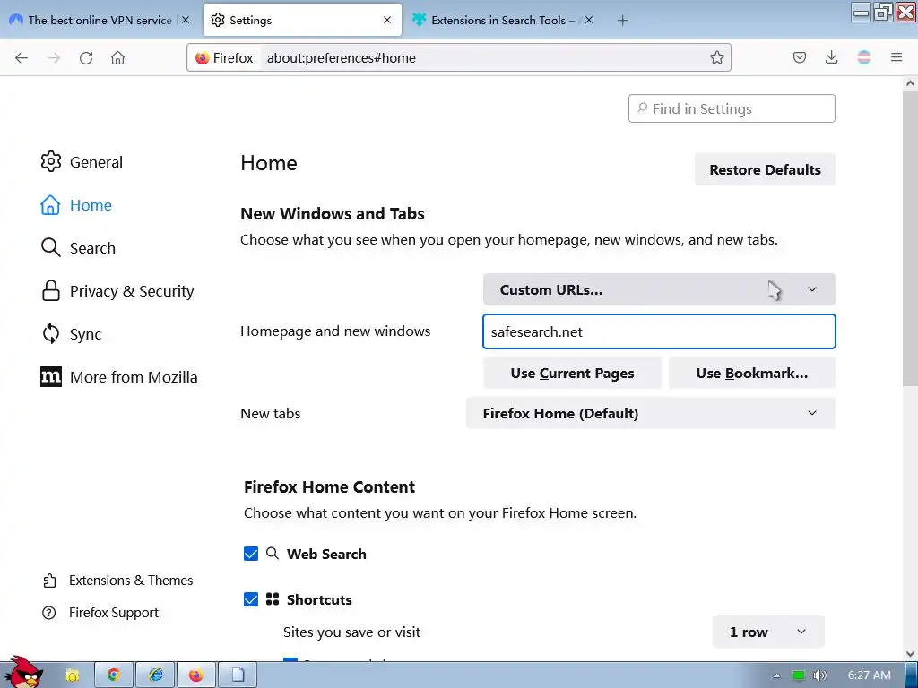Image resolution: width=918 pixels, height=688 pixels.
Task: Open Extensions & Themes link
Action: tap(117, 580)
